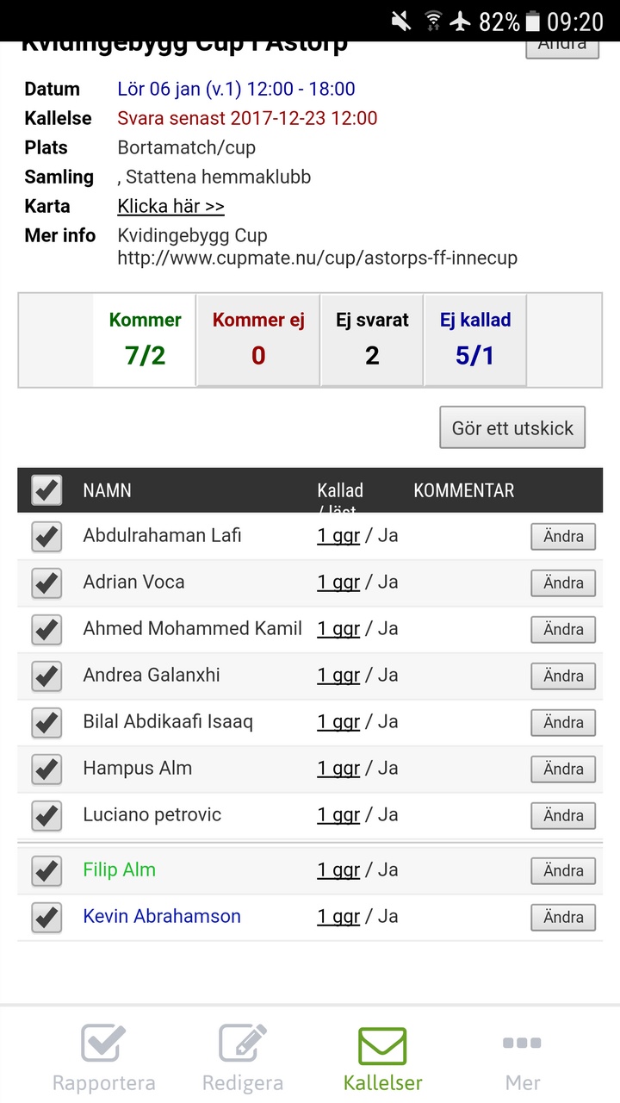Tap the muted sound status icon
This screenshot has width=620, height=1103.
(x=400, y=21)
